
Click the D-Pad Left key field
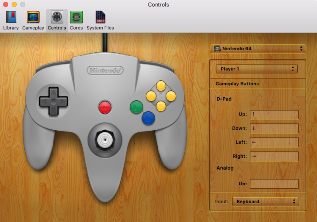274,142
